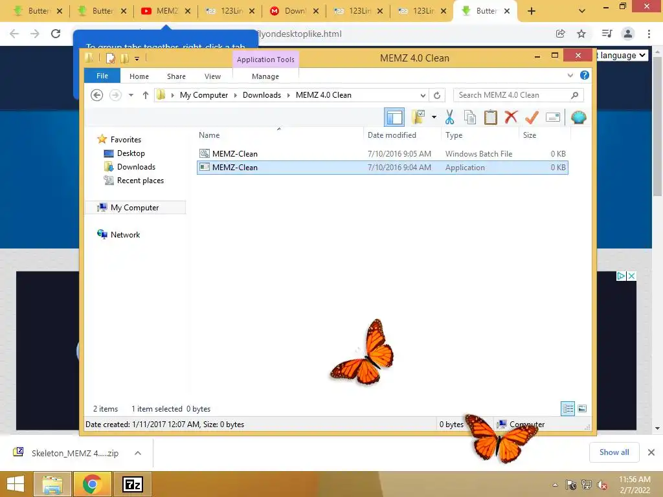The image size is (663, 497).
Task: Open the Share ribbon tab
Action: click(176, 76)
